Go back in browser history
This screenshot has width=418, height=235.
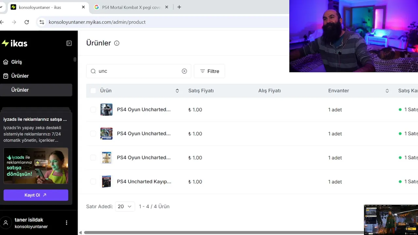coord(2,22)
